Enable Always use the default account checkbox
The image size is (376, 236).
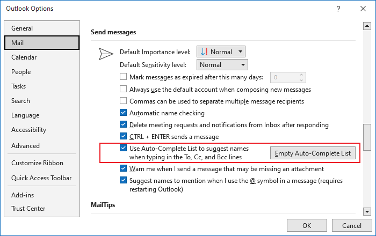123,89
